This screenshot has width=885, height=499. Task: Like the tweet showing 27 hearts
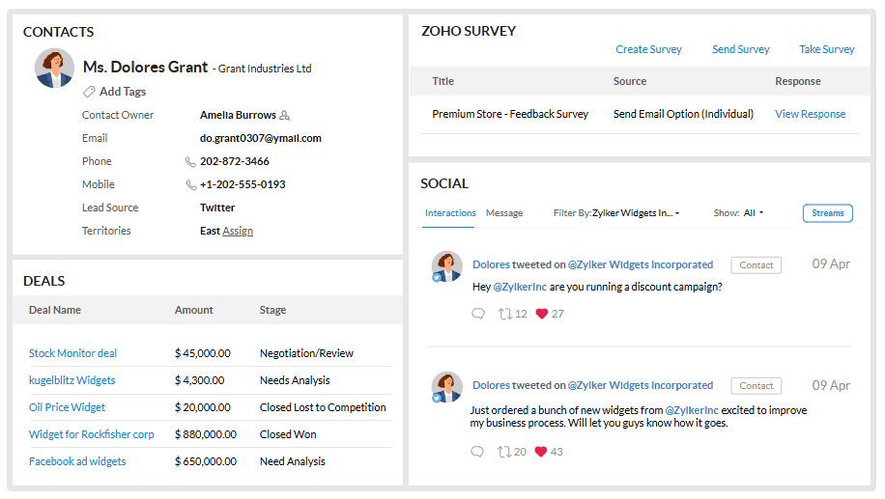tap(542, 314)
